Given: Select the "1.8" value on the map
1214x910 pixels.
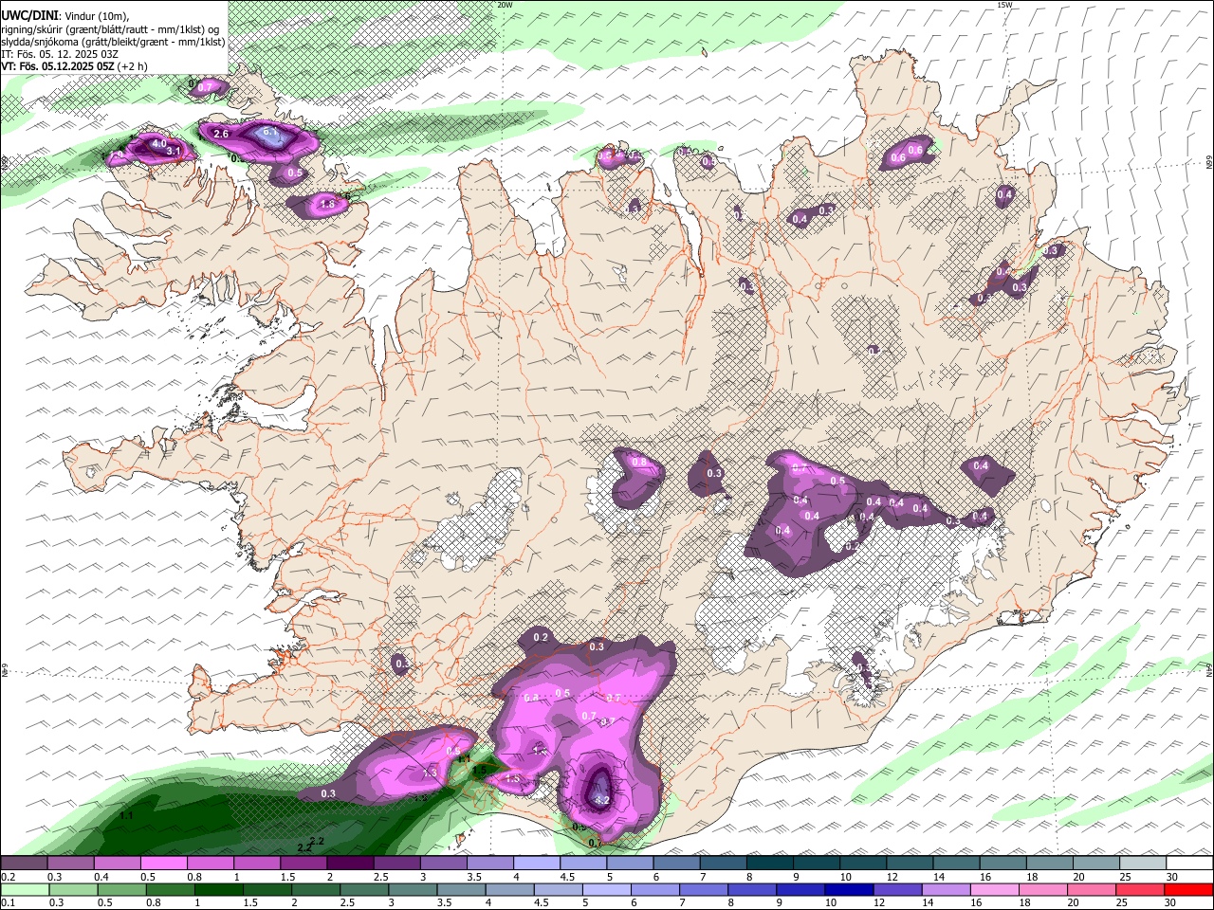Looking at the screenshot, I should click(328, 204).
